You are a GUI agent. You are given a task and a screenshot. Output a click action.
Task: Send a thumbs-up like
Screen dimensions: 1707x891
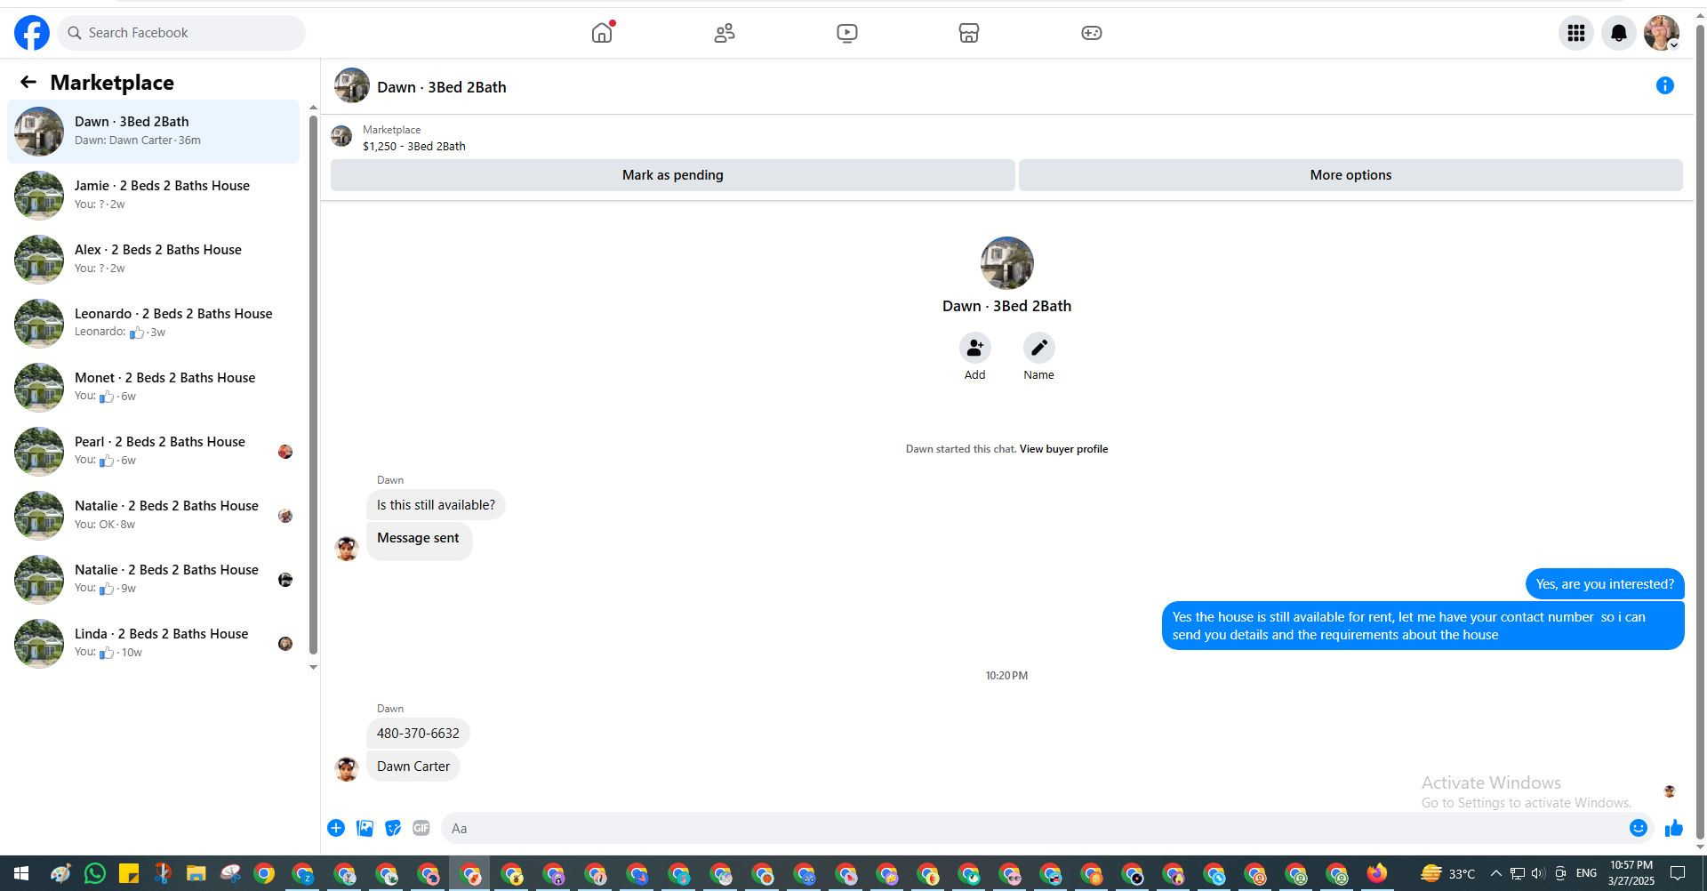tap(1674, 829)
